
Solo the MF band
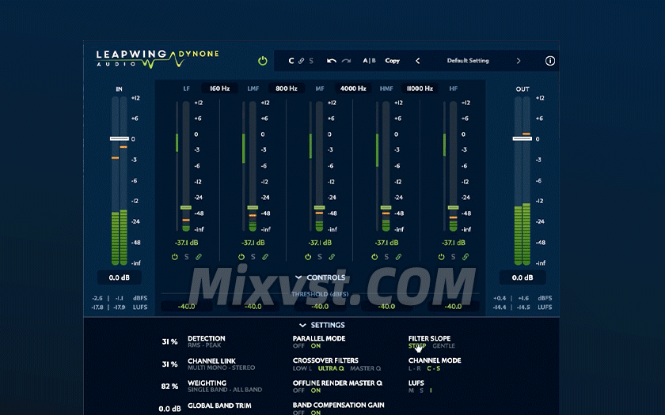320,257
